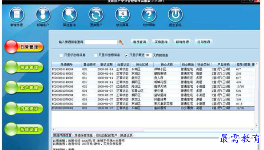Open the 系统设置 sidebar section
Image resolution: width=264 pixels, height=150 pixels.
(x=24, y=129)
